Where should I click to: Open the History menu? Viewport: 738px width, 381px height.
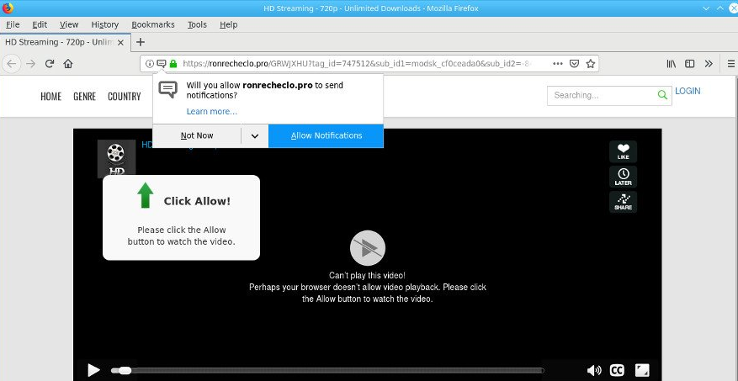tap(104, 24)
